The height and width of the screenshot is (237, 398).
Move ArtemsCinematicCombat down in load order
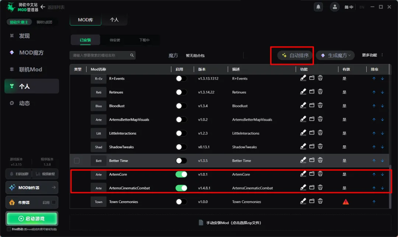click(382, 188)
